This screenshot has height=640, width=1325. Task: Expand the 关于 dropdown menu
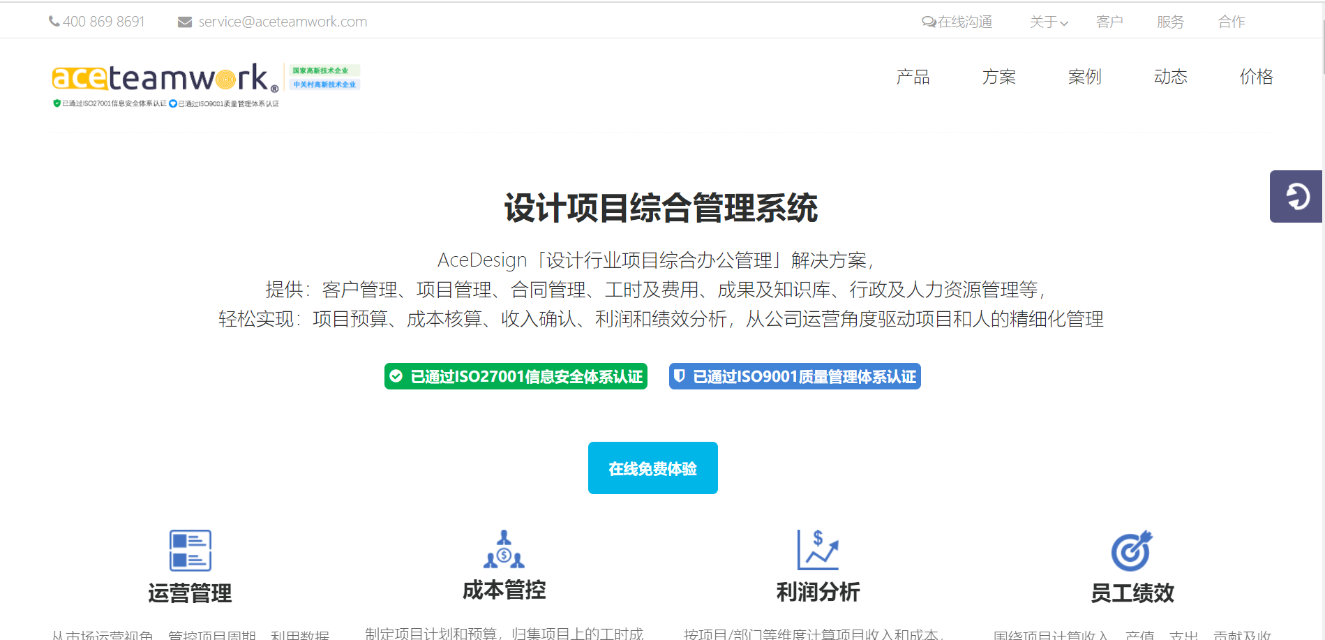click(1049, 22)
